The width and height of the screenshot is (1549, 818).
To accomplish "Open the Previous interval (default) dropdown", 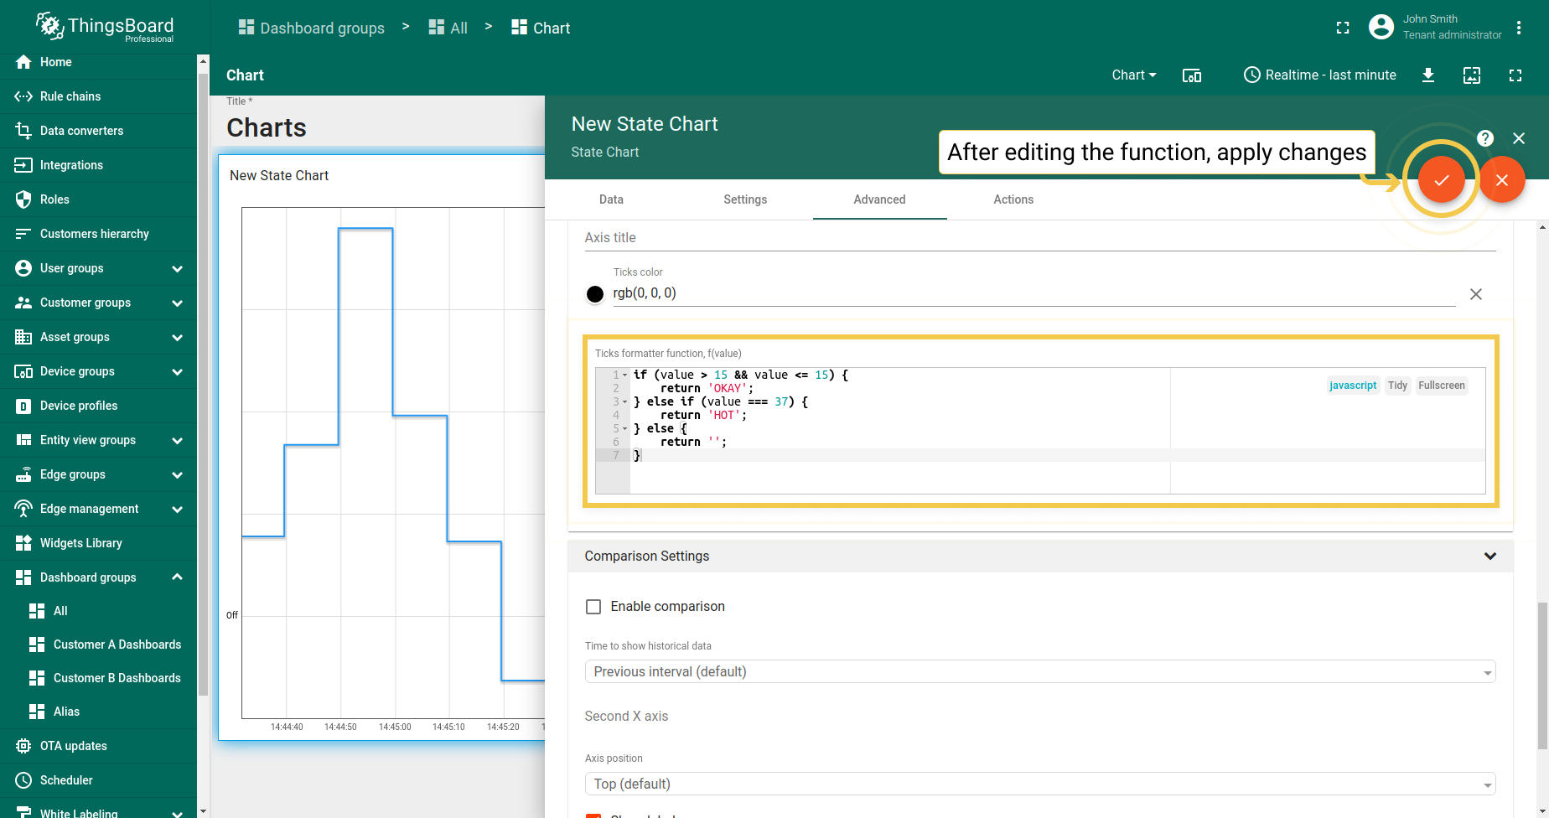I will click(1039, 671).
